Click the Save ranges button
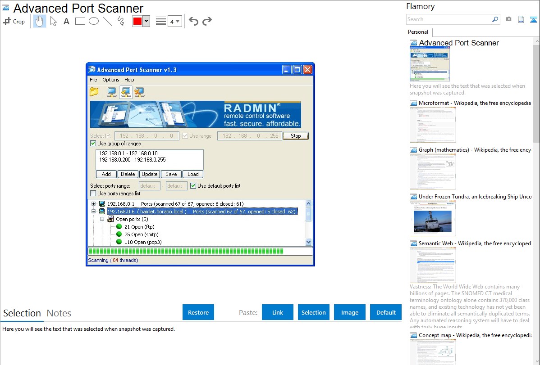 point(171,174)
